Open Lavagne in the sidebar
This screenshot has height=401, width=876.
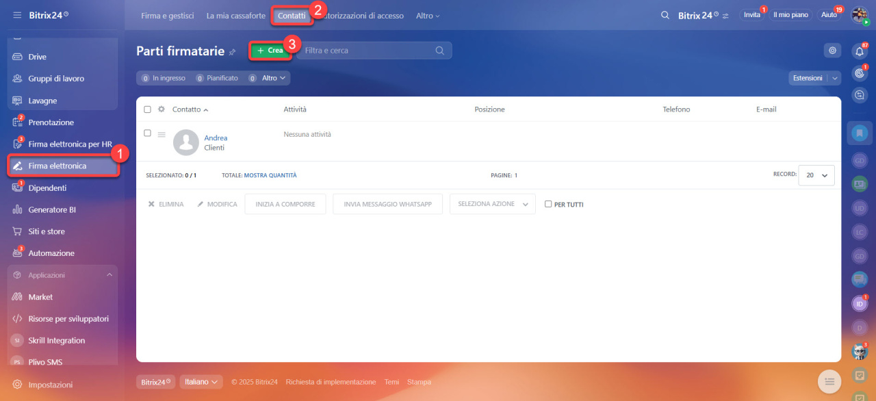coord(62,101)
